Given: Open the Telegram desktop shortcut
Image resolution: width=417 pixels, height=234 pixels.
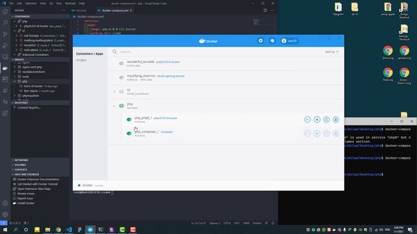Looking at the screenshot, I should pyautogui.click(x=338, y=9).
